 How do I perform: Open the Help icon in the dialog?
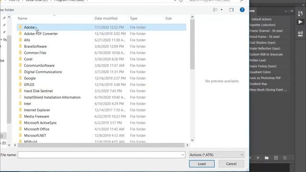242,10
